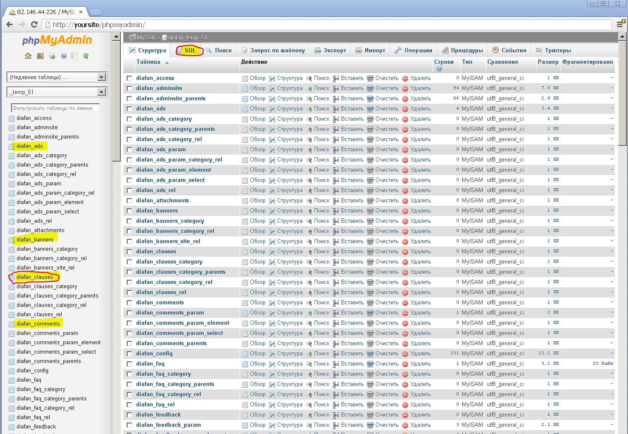Viewport: 628px width, 434px height.
Task: Open the phpMyAdmin home page icon
Action: [x=28, y=56]
